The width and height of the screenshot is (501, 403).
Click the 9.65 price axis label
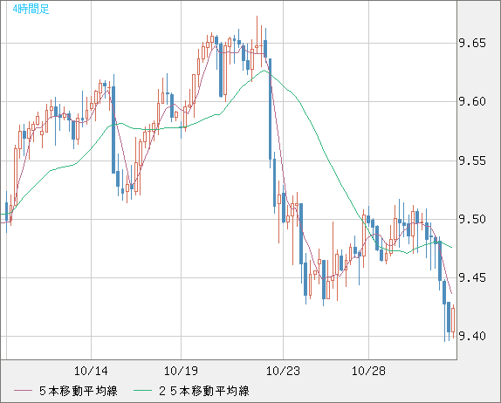[x=472, y=43]
